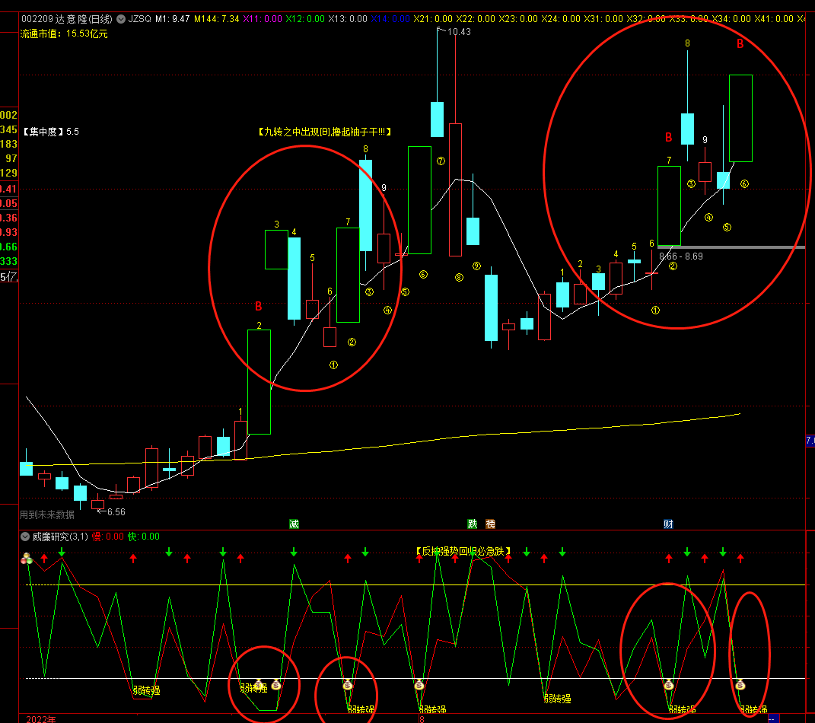Click the M1: 9.47 moving average value
815x723 pixels.
tap(173, 19)
